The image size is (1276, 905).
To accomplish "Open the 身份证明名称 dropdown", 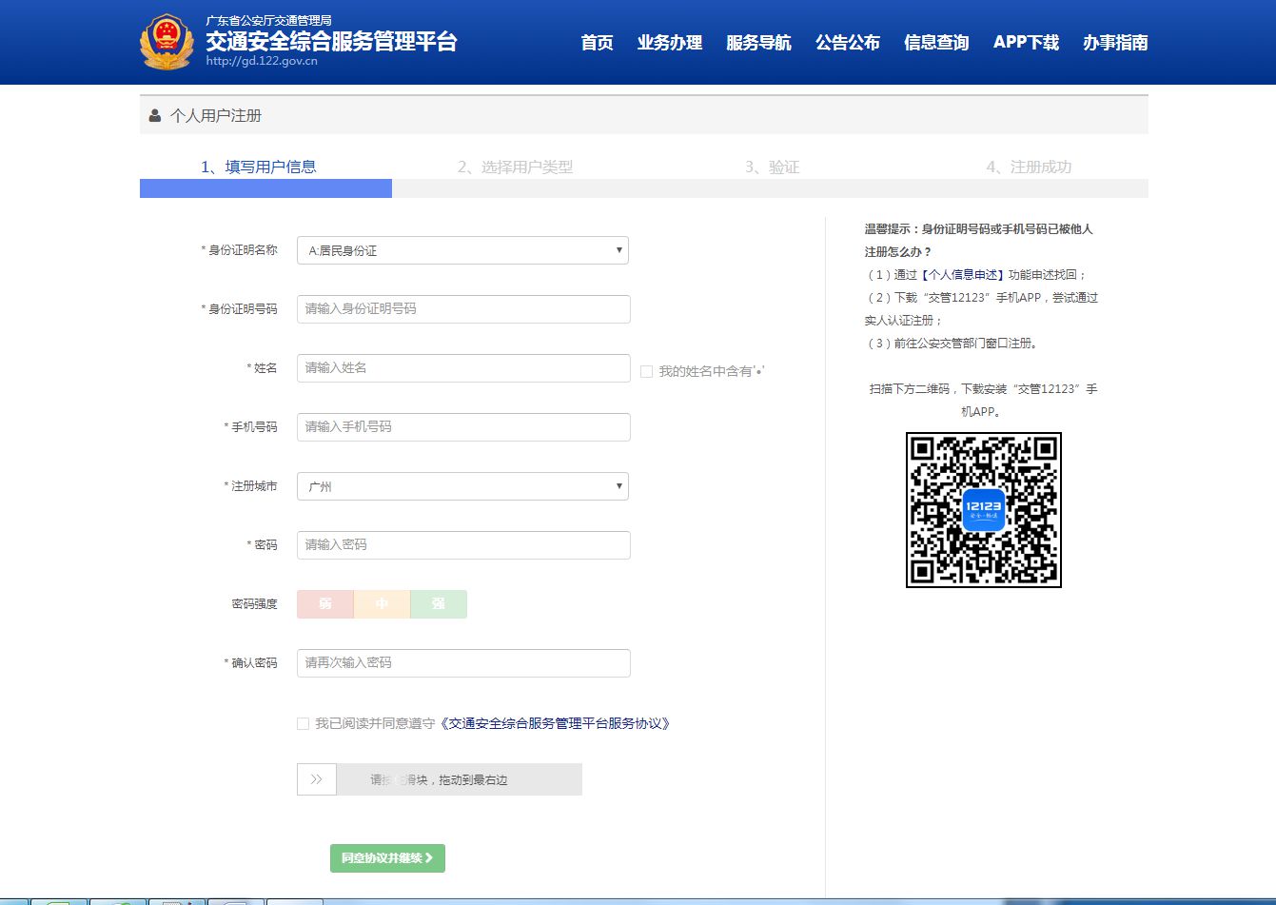I will click(x=462, y=250).
